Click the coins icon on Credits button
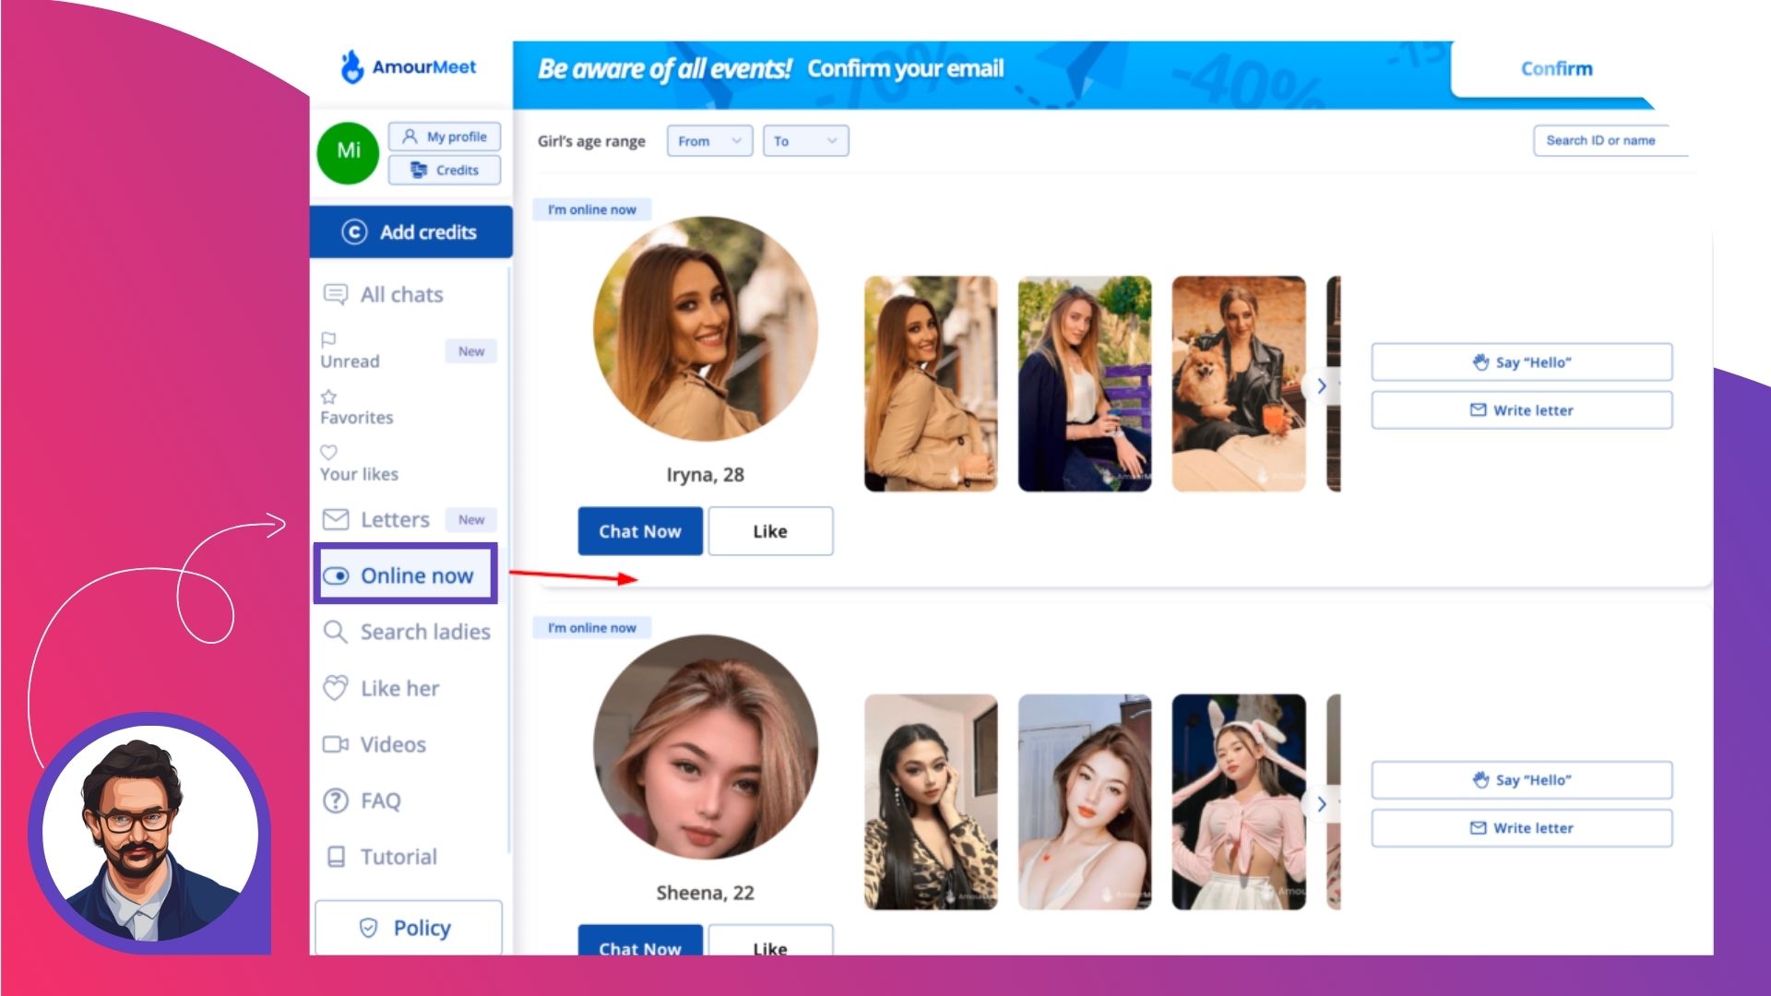Image resolution: width=1771 pixels, height=996 pixels. (x=419, y=170)
